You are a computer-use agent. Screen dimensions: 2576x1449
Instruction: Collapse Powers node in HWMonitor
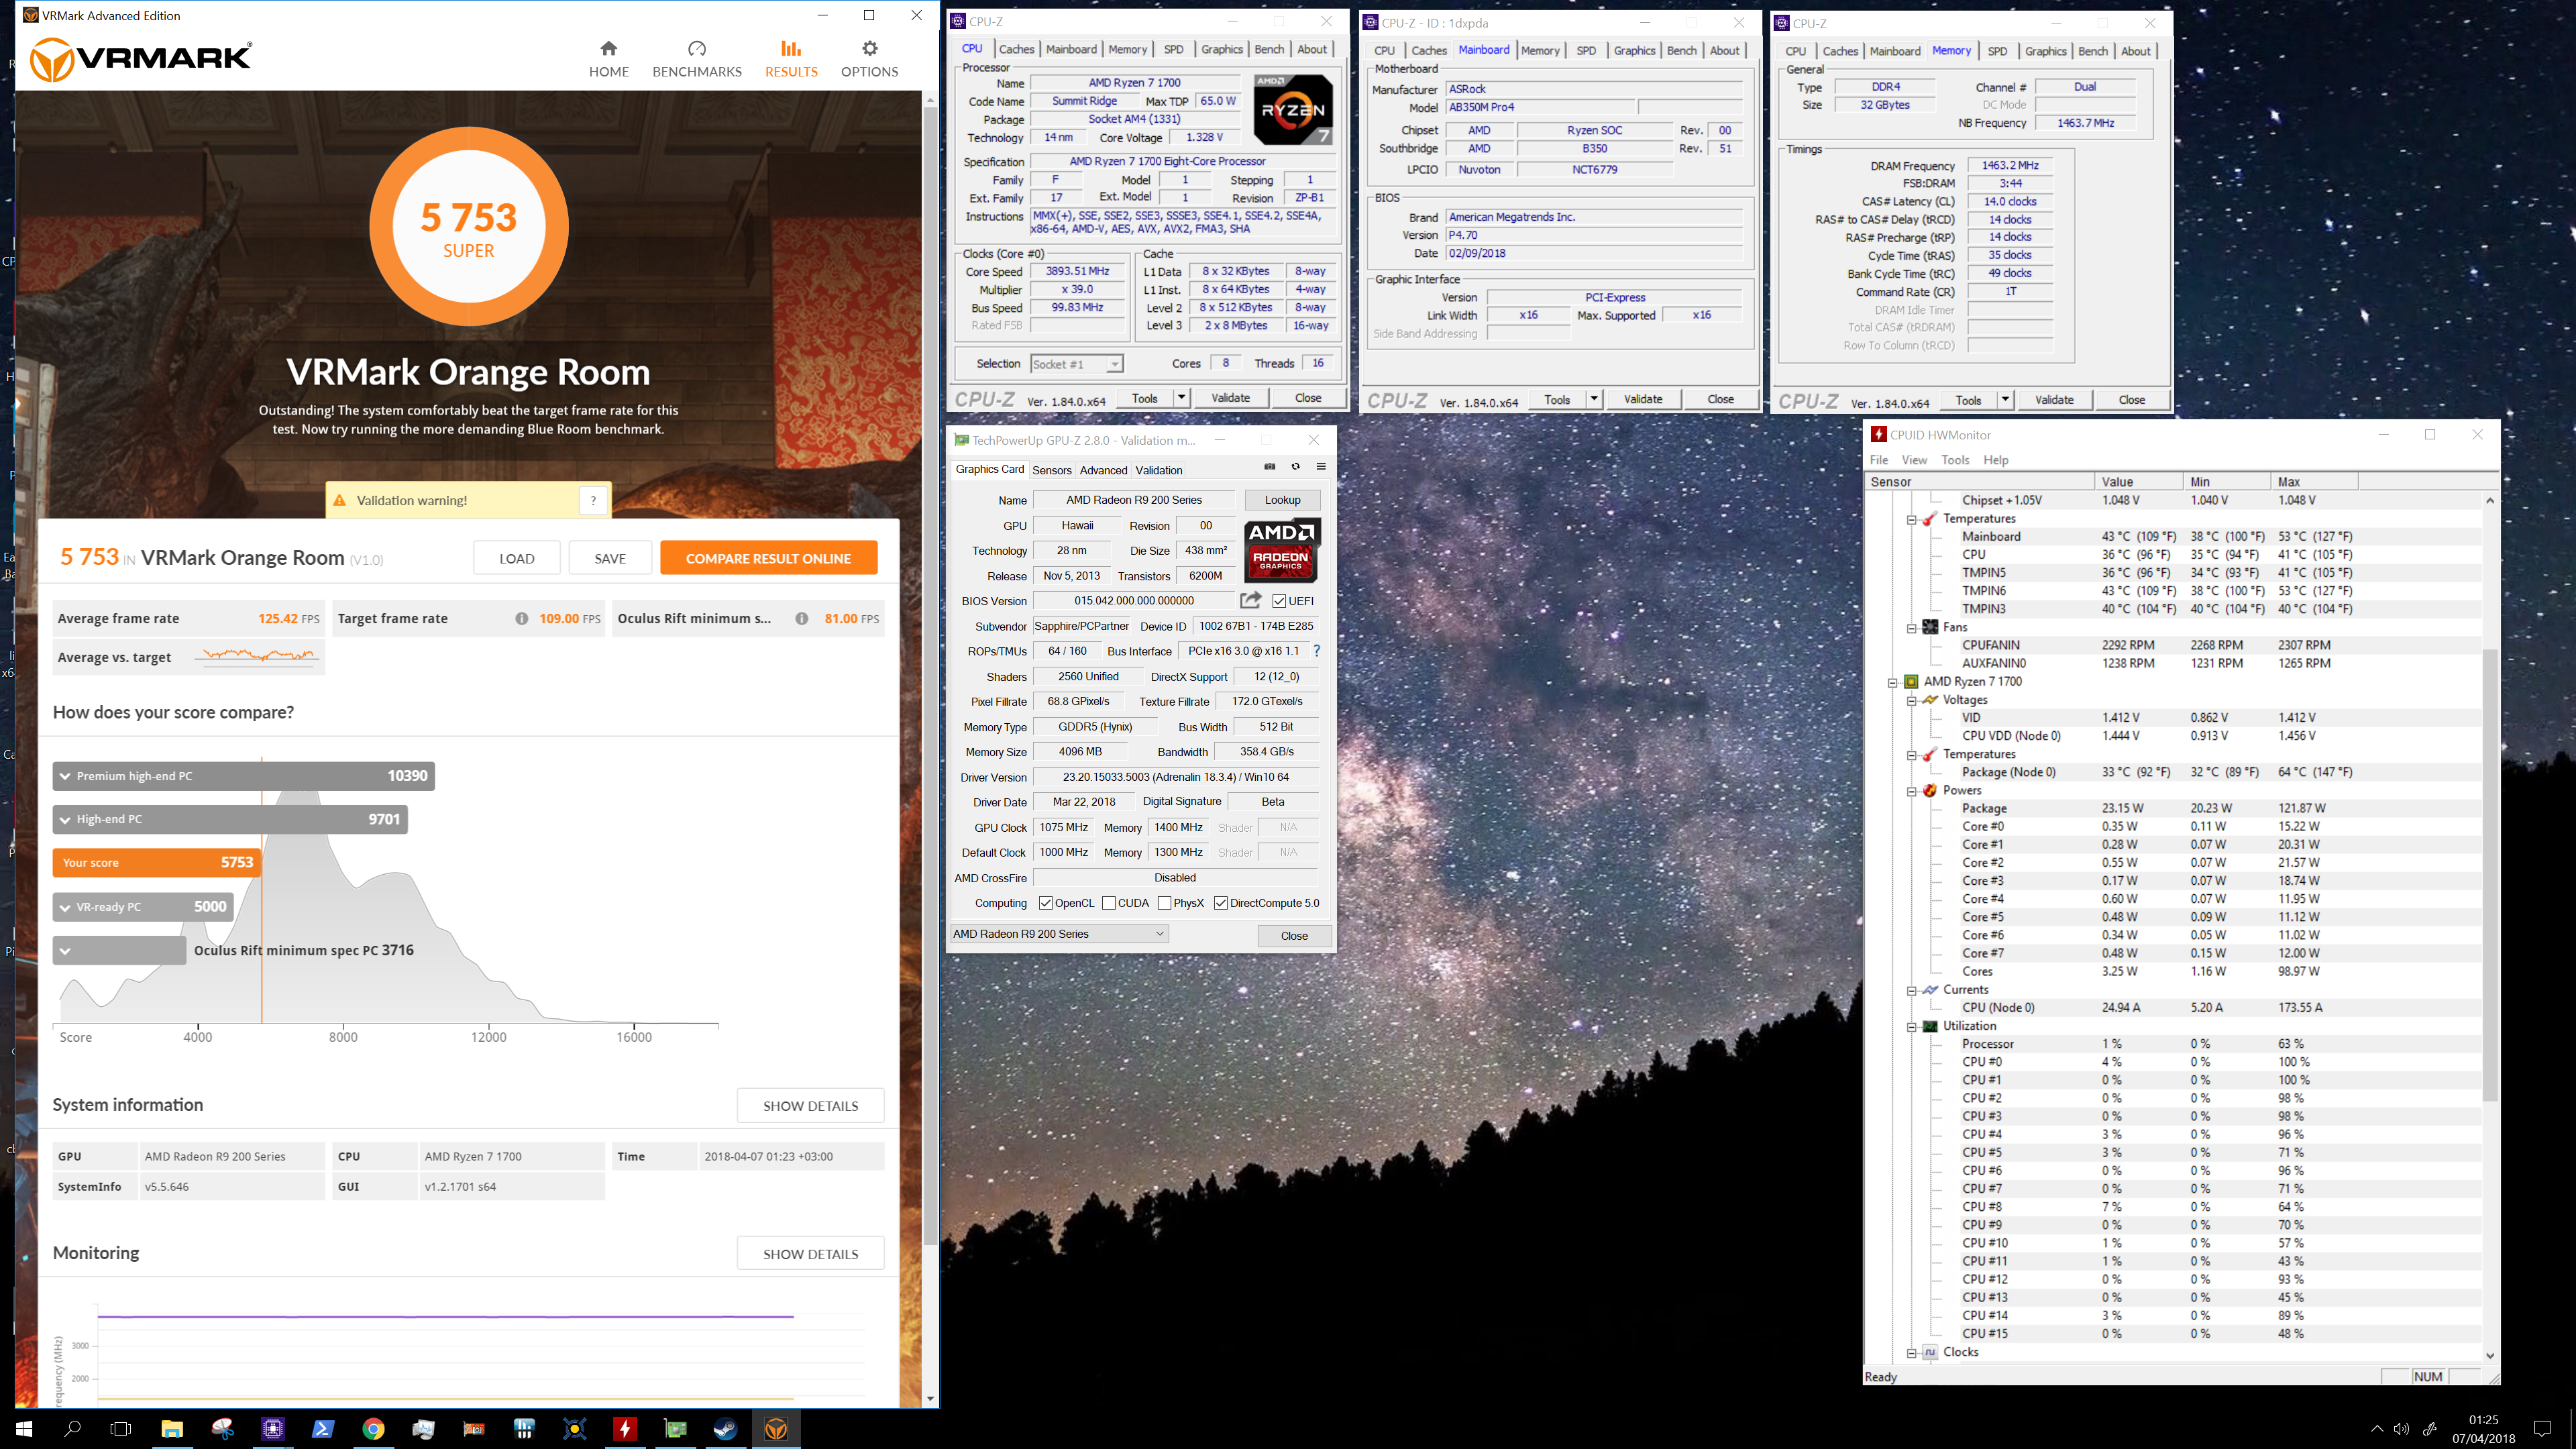point(1912,791)
